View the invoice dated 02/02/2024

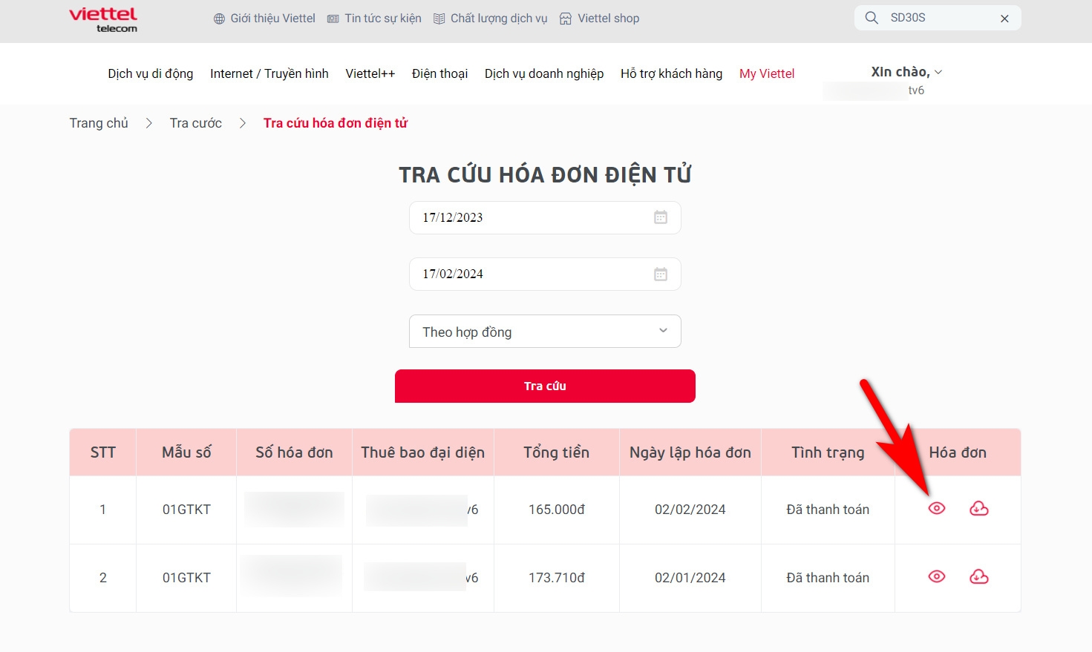[937, 509]
